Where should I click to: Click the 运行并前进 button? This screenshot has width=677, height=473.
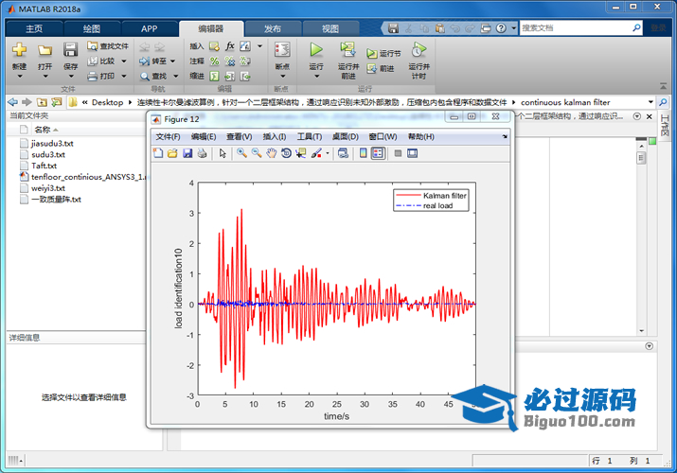pyautogui.click(x=348, y=61)
